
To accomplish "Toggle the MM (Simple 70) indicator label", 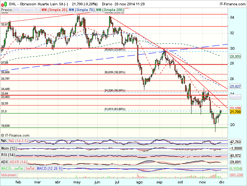I will [x=82, y=10].
